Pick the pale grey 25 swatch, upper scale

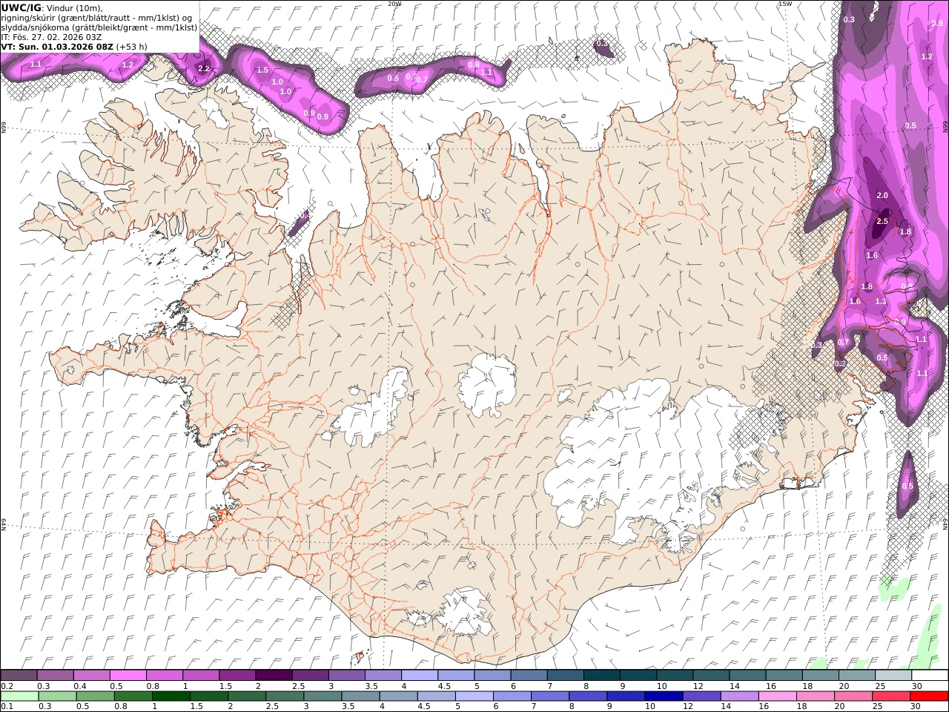(x=893, y=676)
